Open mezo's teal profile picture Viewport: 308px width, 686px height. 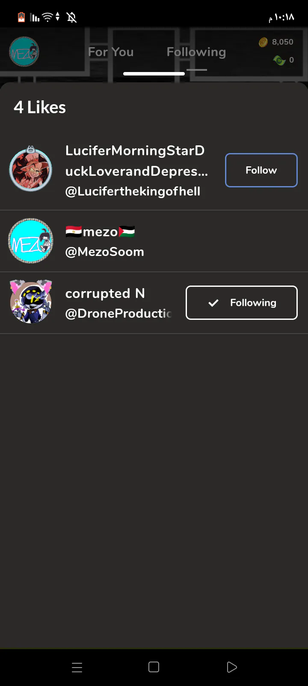(x=31, y=241)
